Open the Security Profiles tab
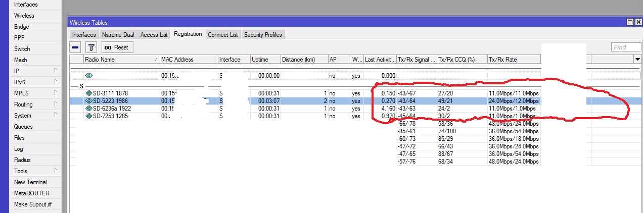Viewport: 643px width, 213px height. pyautogui.click(x=263, y=35)
